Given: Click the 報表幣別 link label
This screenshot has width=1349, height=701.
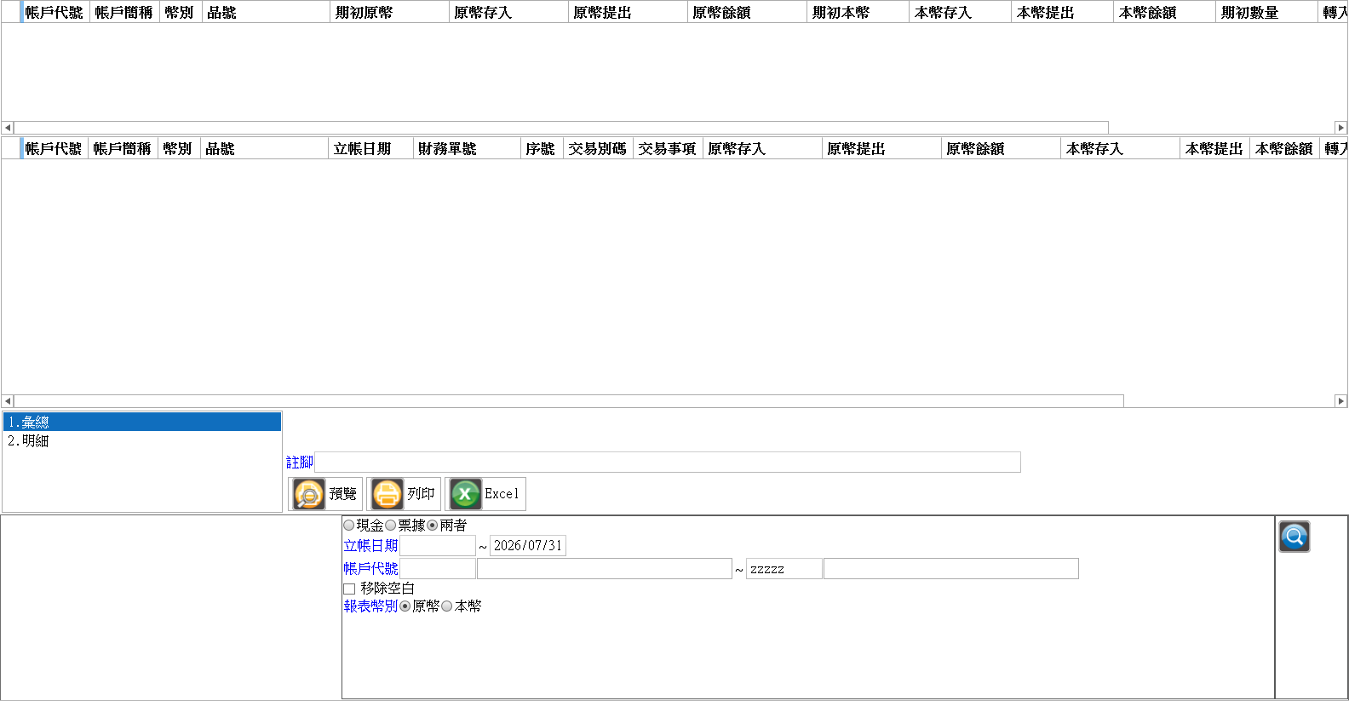Looking at the screenshot, I should pyautogui.click(x=370, y=606).
